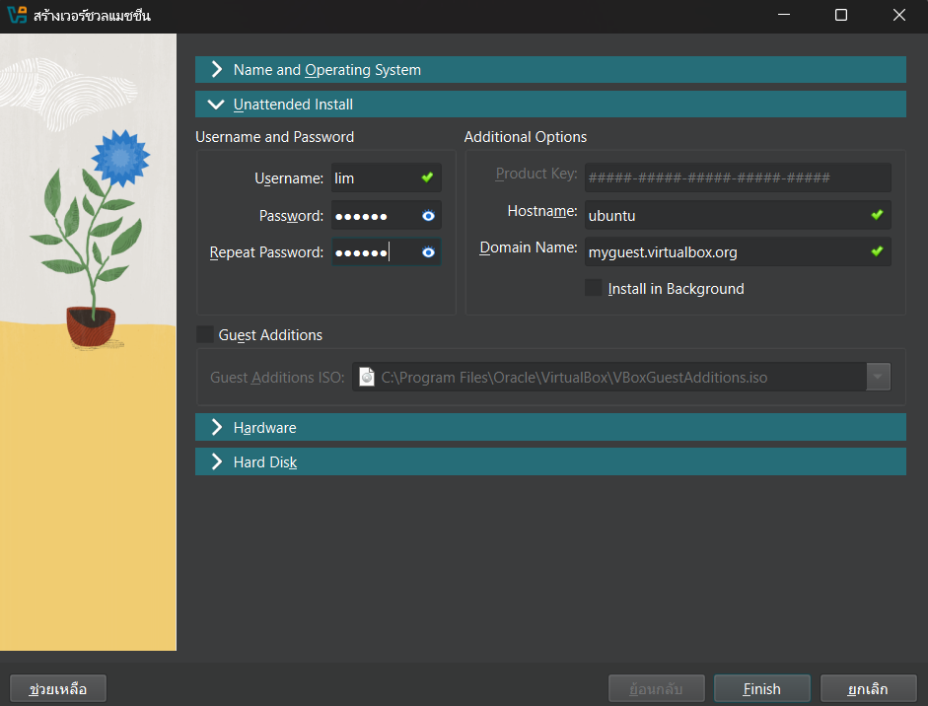The image size is (928, 706).
Task: Click the ISO file icon in Guest Additions path
Action: pos(367,377)
